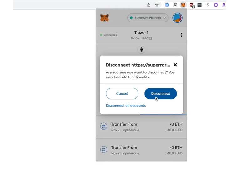Screen dimensions: 239x169
Task: Click the S extension icon
Action: tap(208, 5)
